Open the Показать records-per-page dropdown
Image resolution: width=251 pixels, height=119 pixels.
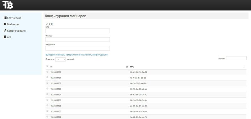coord(61,59)
